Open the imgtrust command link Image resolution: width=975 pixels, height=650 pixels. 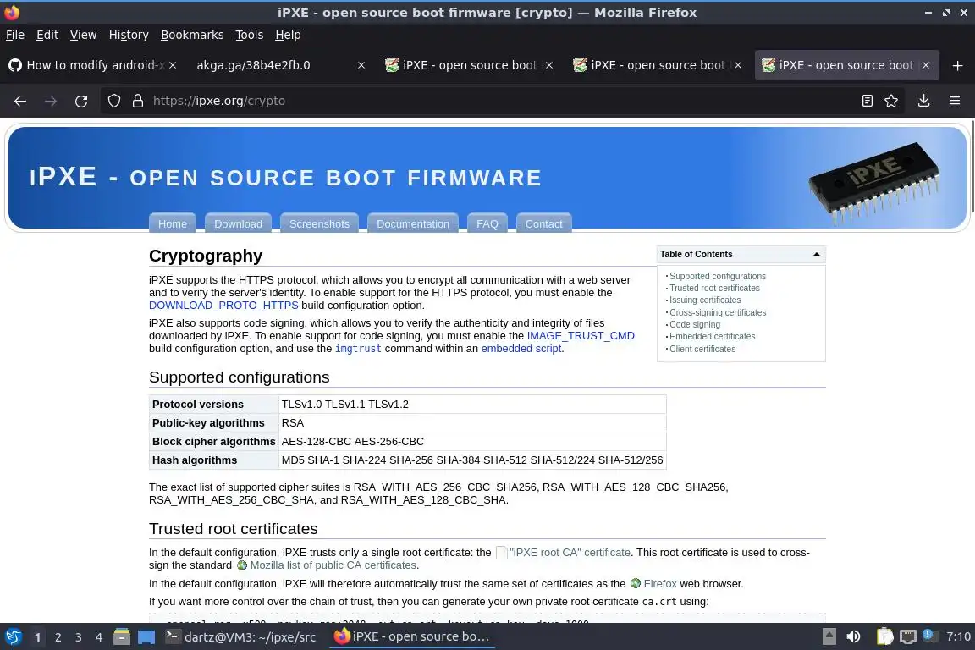coord(358,349)
